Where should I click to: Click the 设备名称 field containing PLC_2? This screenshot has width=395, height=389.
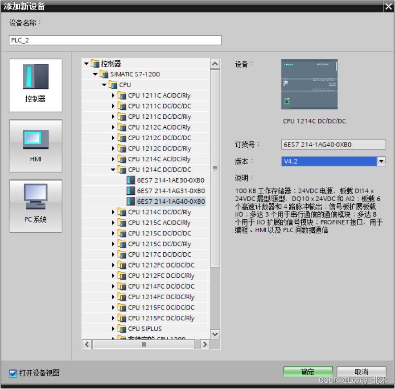115,40
